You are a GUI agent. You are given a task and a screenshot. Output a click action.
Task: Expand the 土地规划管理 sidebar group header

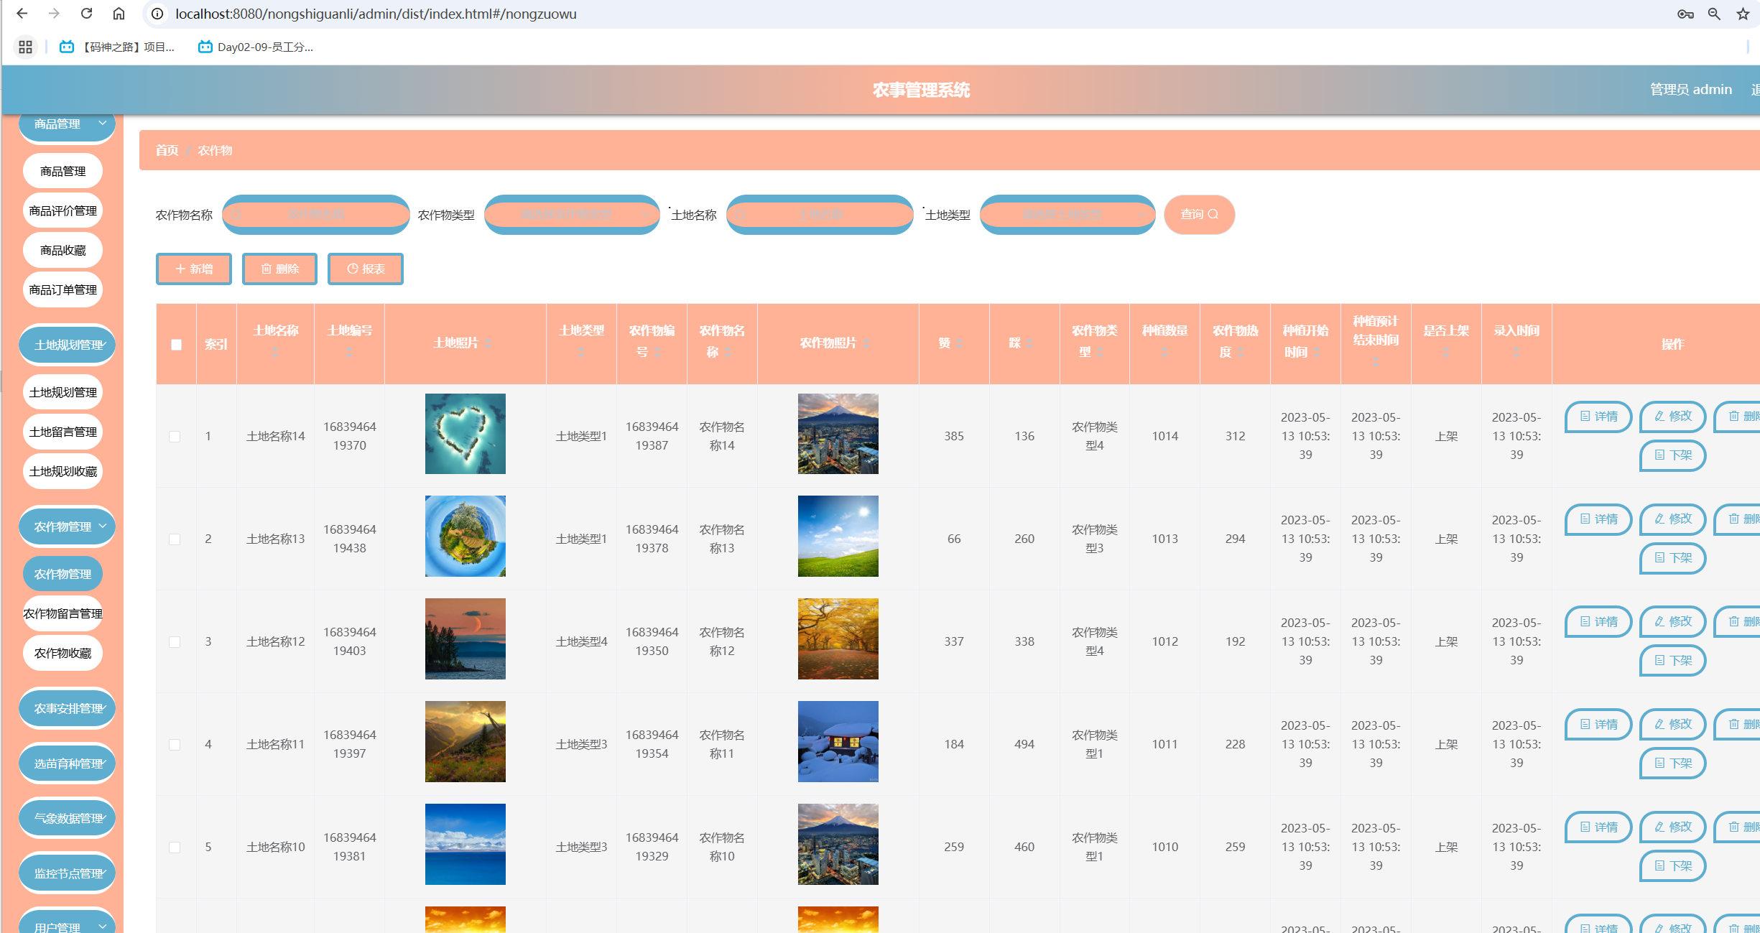(x=67, y=345)
